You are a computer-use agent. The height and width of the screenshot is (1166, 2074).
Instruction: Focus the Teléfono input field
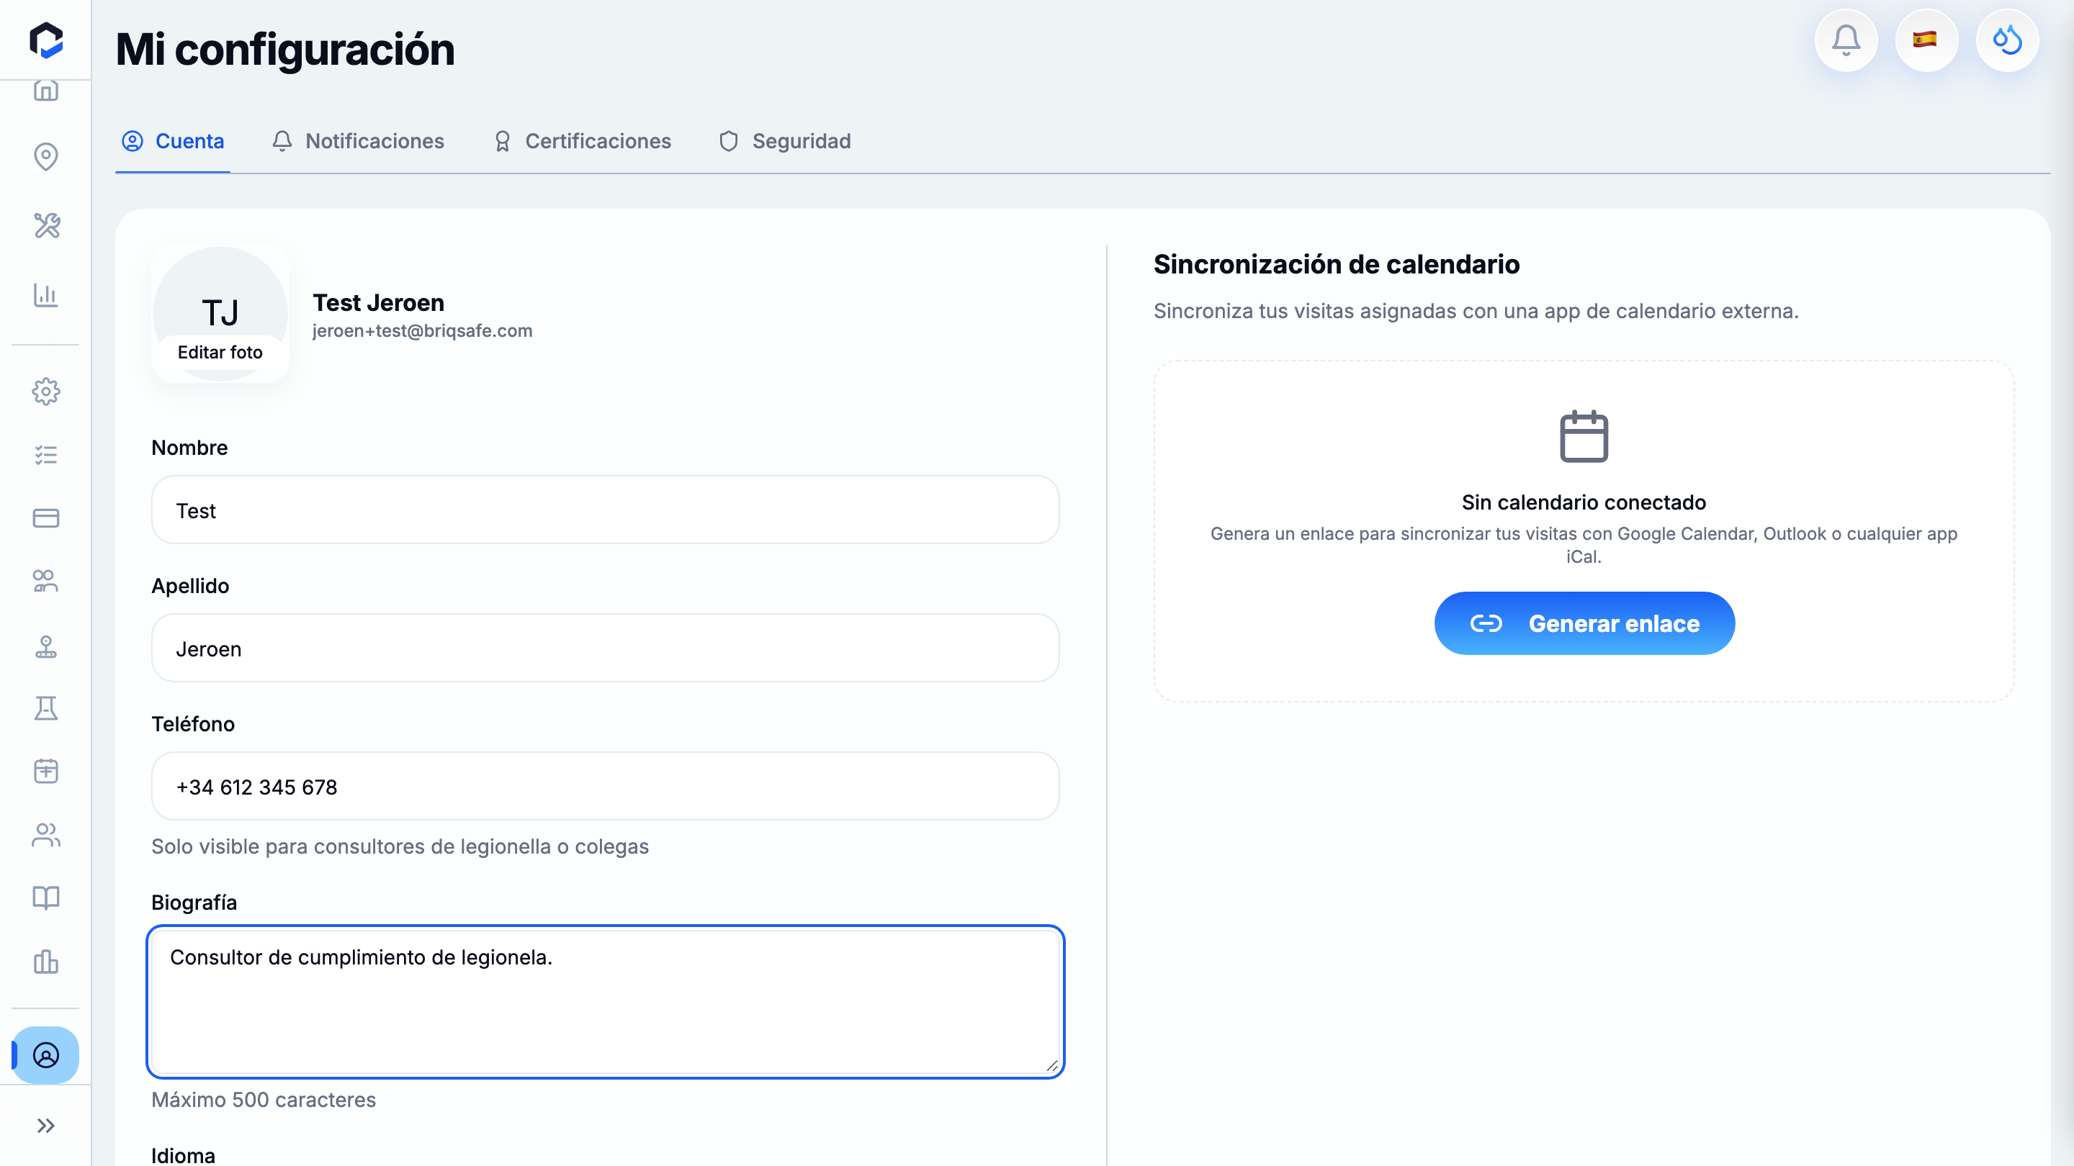pyautogui.click(x=606, y=787)
